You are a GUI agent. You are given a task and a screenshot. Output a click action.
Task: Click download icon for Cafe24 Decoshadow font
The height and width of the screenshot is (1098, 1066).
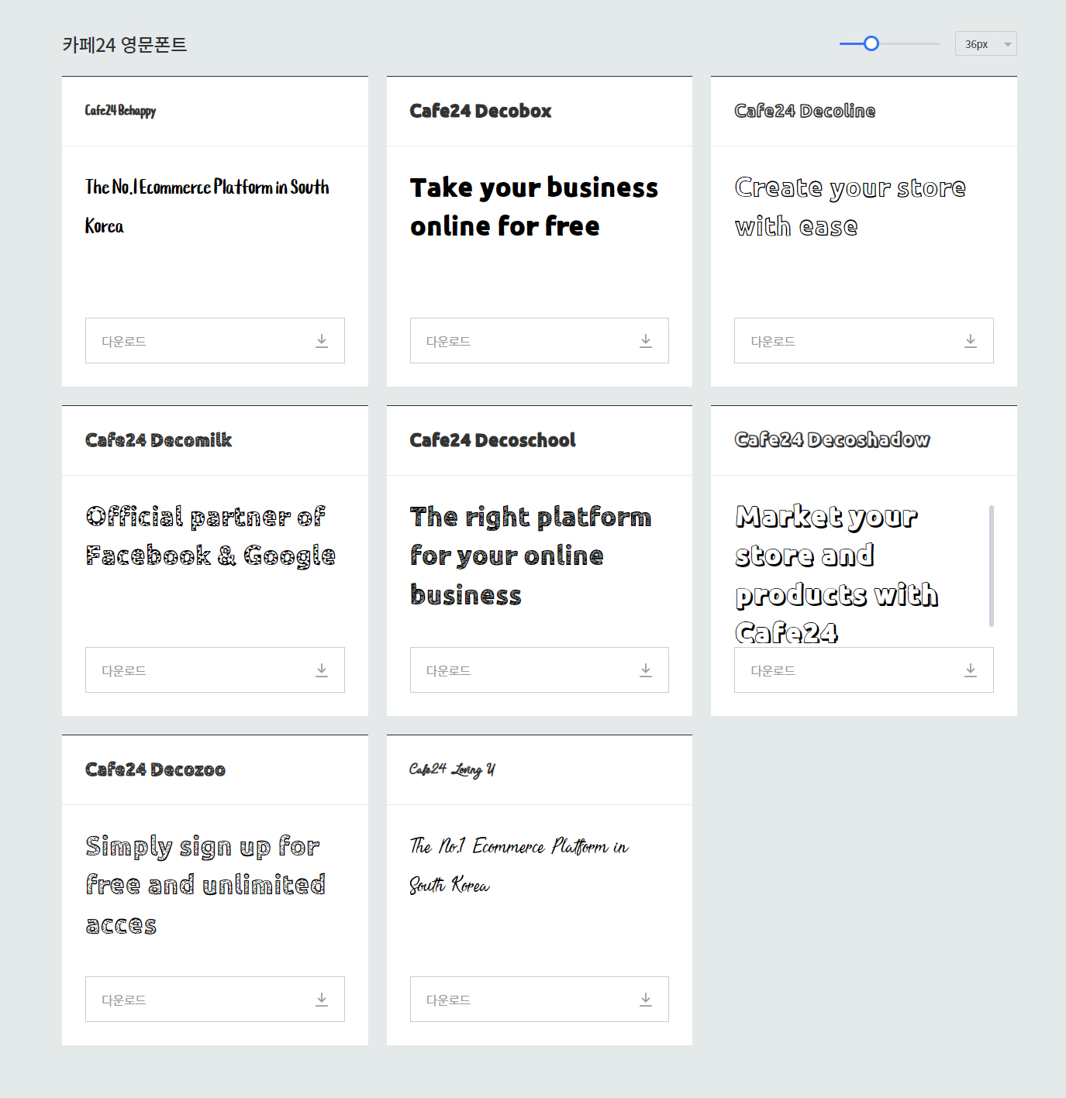click(x=971, y=670)
